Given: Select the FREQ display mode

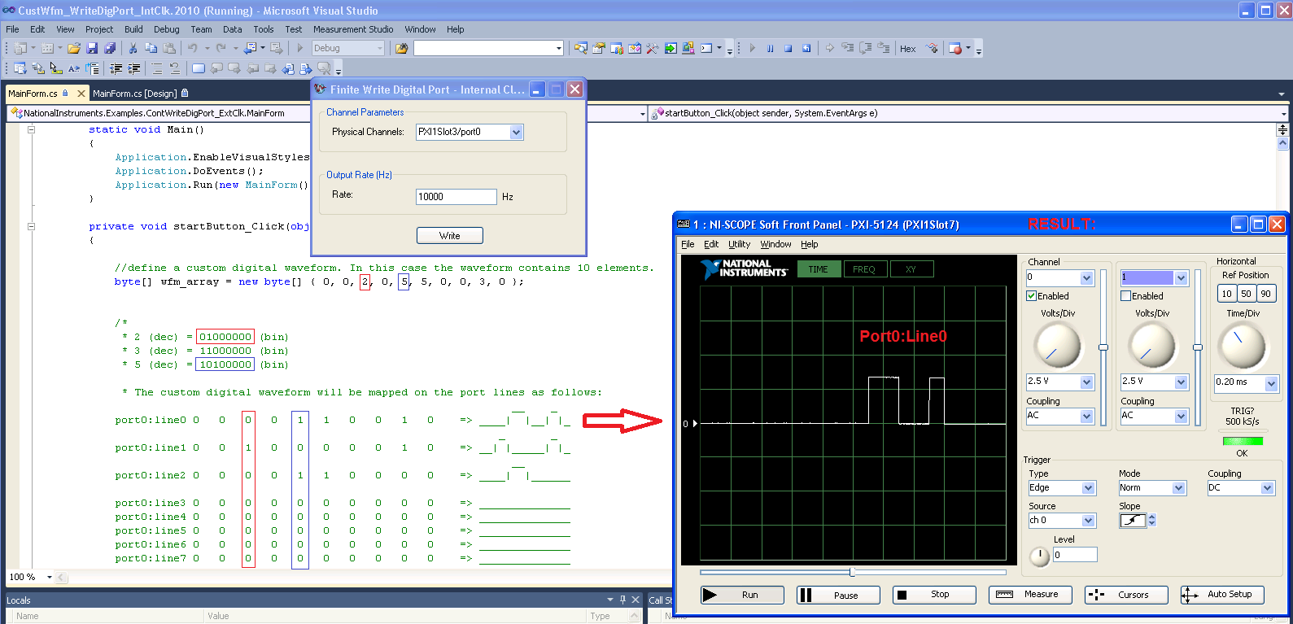Looking at the screenshot, I should (x=864, y=269).
